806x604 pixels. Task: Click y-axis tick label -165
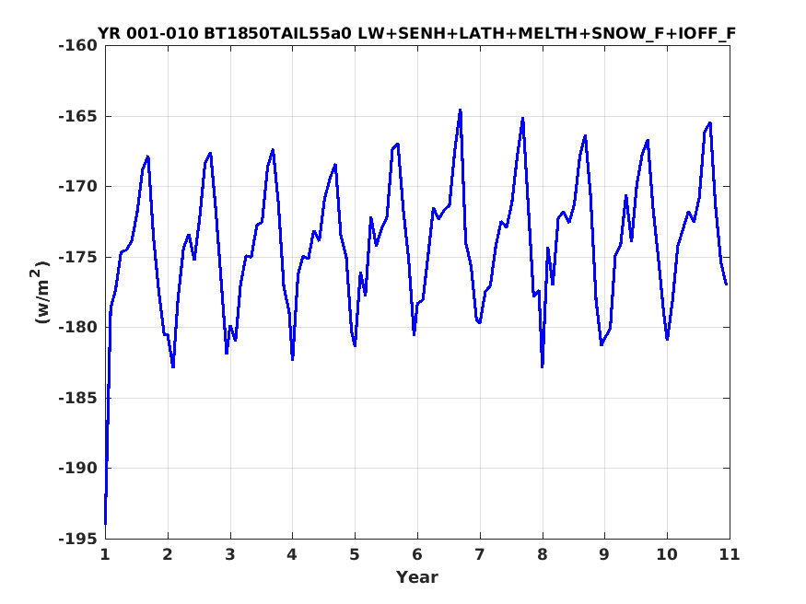78,116
